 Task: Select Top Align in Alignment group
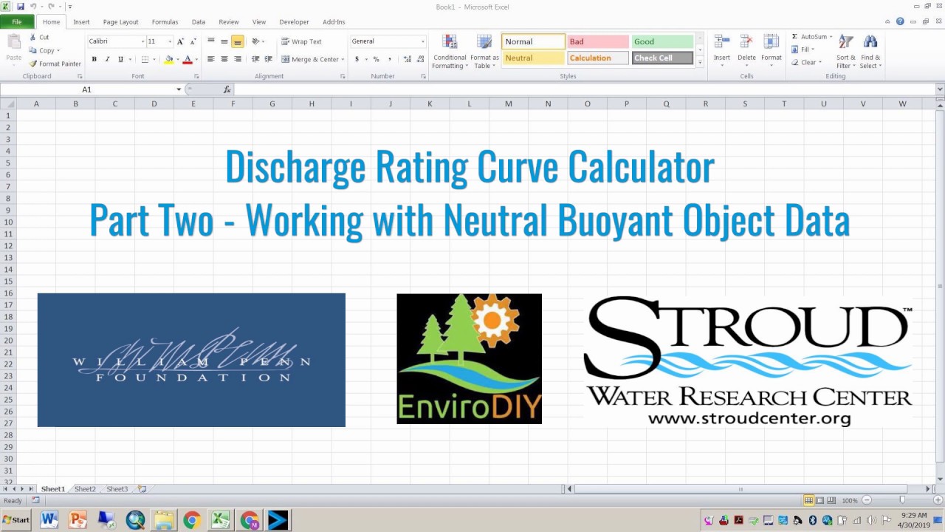click(x=211, y=41)
